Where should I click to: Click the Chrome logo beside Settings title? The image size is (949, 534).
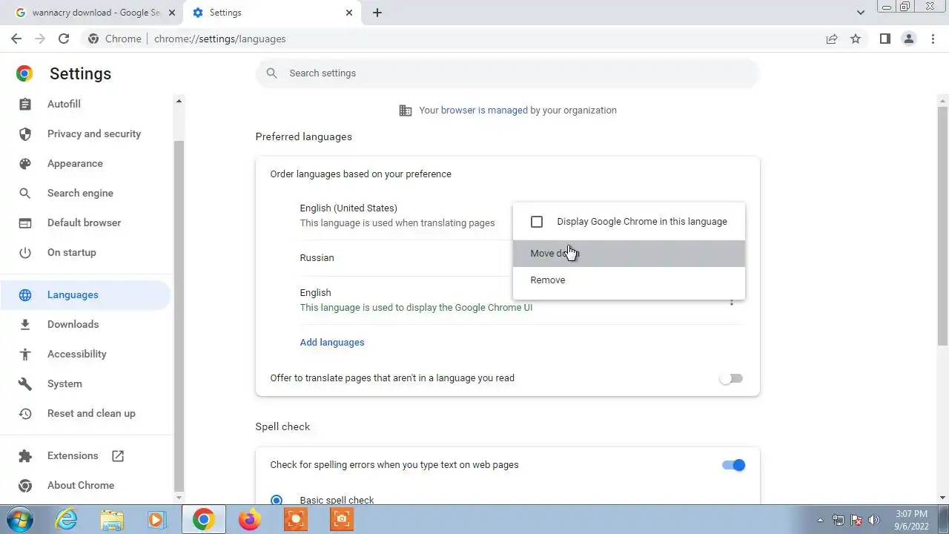coord(24,73)
